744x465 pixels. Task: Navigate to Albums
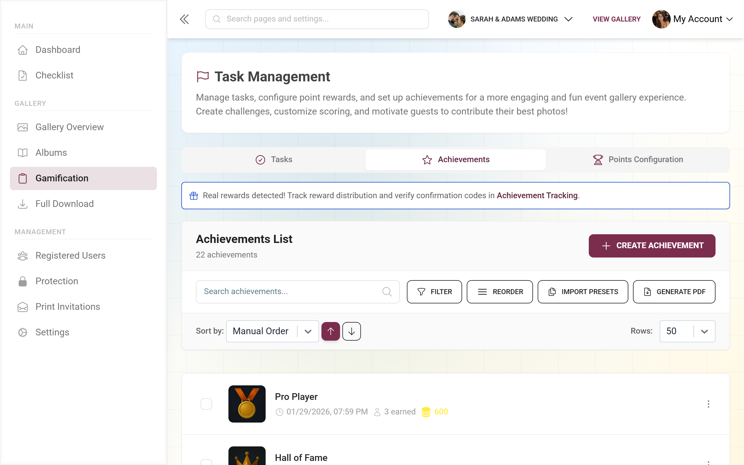click(x=83, y=153)
